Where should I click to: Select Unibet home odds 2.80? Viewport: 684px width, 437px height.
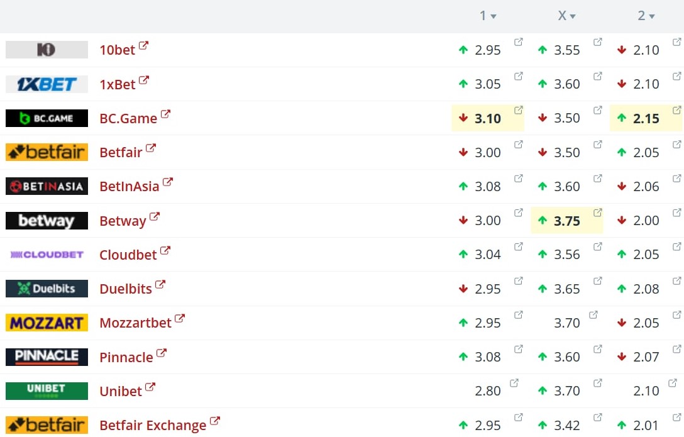[488, 390]
